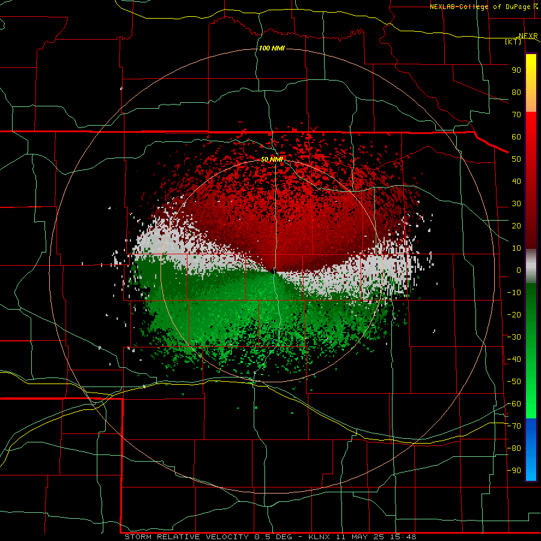Click the 100 NMI range ring label
This screenshot has width=541, height=541.
tap(272, 48)
